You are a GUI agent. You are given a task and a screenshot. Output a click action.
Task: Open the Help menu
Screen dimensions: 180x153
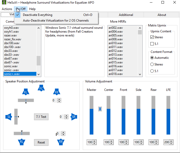32,9
